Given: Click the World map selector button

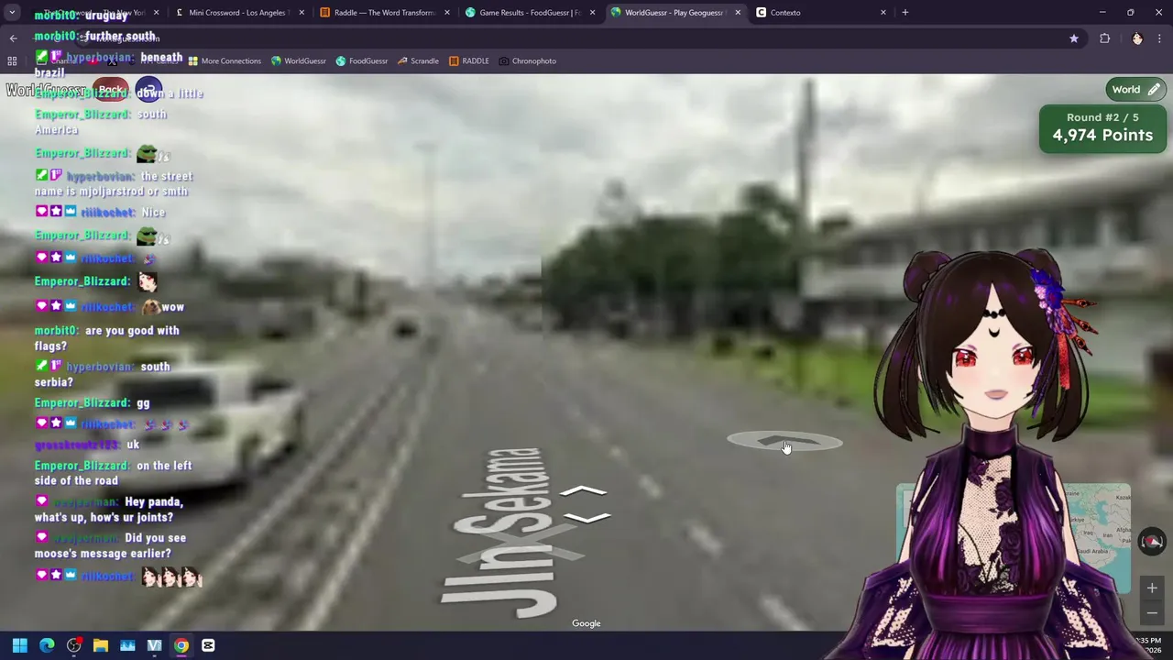Looking at the screenshot, I should [x=1135, y=90].
